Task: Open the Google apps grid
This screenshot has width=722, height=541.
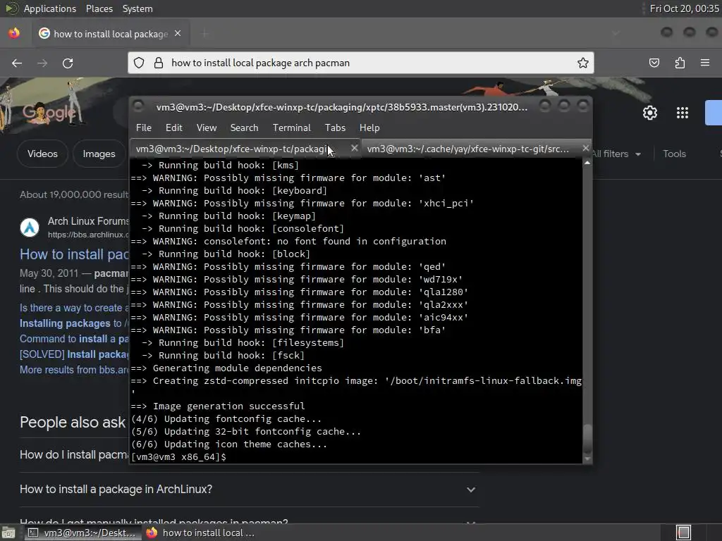Action: point(683,113)
